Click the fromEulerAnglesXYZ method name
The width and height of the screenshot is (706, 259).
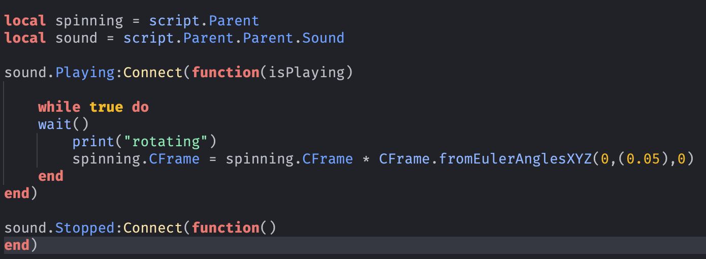tap(516, 159)
